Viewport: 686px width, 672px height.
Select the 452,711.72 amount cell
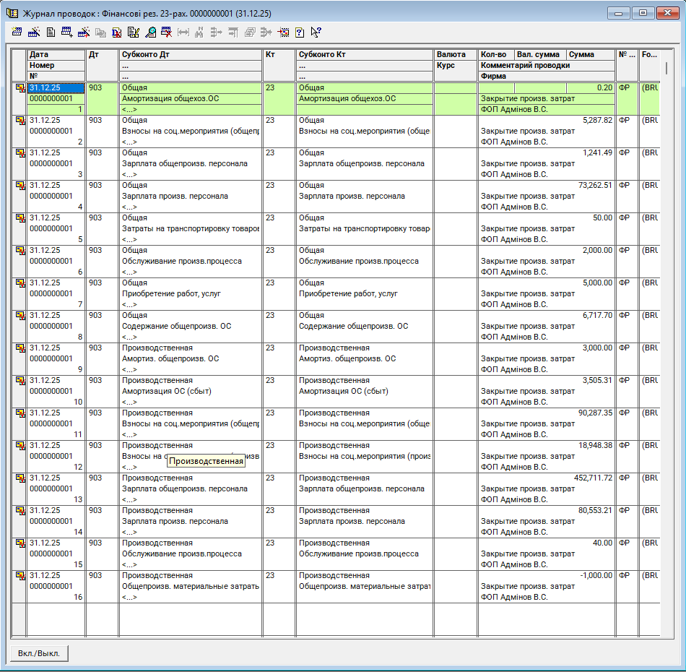tap(583, 478)
